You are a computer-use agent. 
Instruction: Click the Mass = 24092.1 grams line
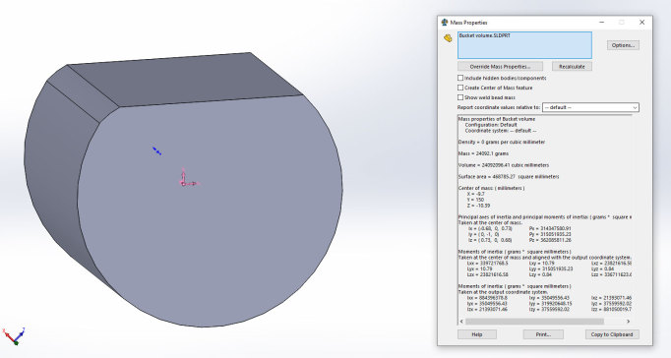[x=483, y=153]
